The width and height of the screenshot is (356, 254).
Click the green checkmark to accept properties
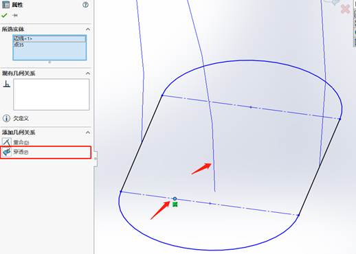pos(4,15)
